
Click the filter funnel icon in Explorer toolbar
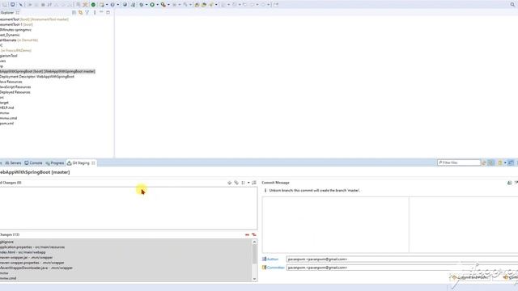point(87,13)
